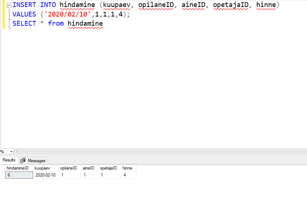
Task: Select the hindamineID column header
Action: click(19, 168)
